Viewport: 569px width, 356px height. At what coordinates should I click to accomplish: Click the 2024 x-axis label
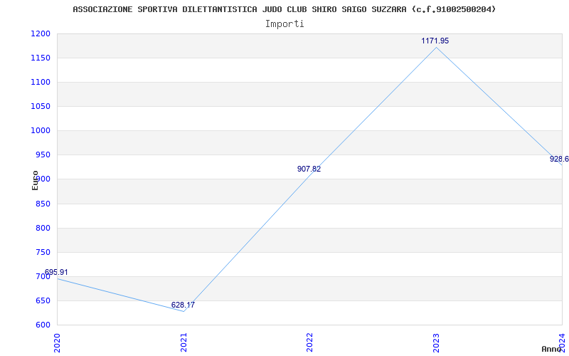562,342
